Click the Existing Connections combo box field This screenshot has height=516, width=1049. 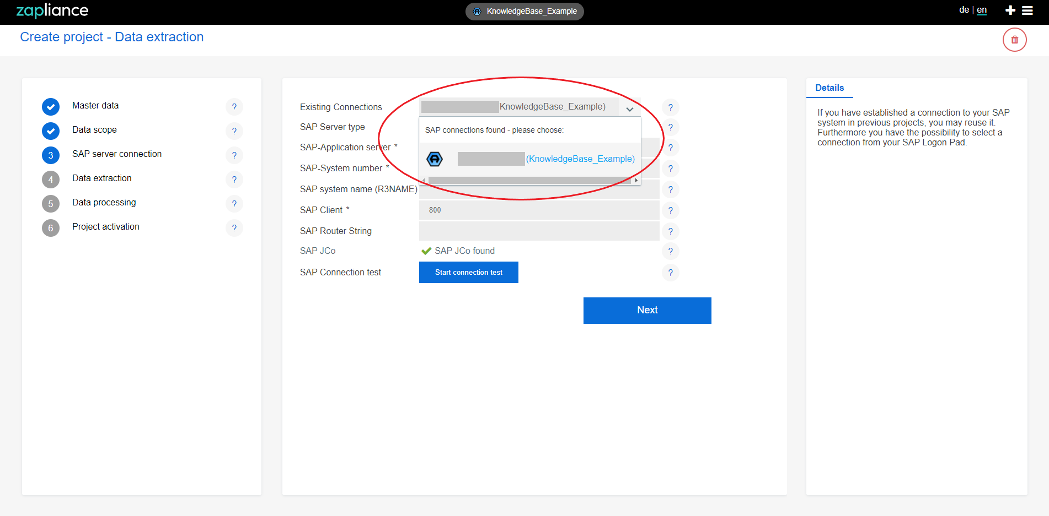point(530,107)
